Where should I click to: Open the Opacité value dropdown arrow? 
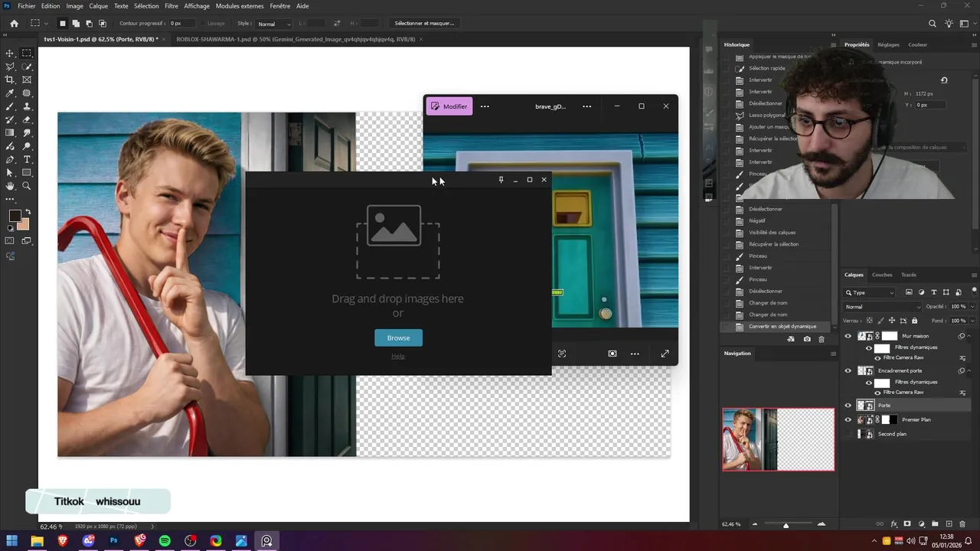pos(972,307)
